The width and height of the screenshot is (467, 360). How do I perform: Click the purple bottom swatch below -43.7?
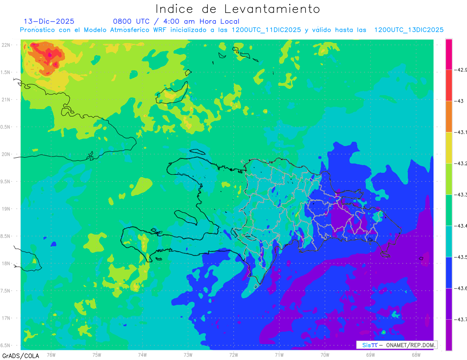click(449, 335)
